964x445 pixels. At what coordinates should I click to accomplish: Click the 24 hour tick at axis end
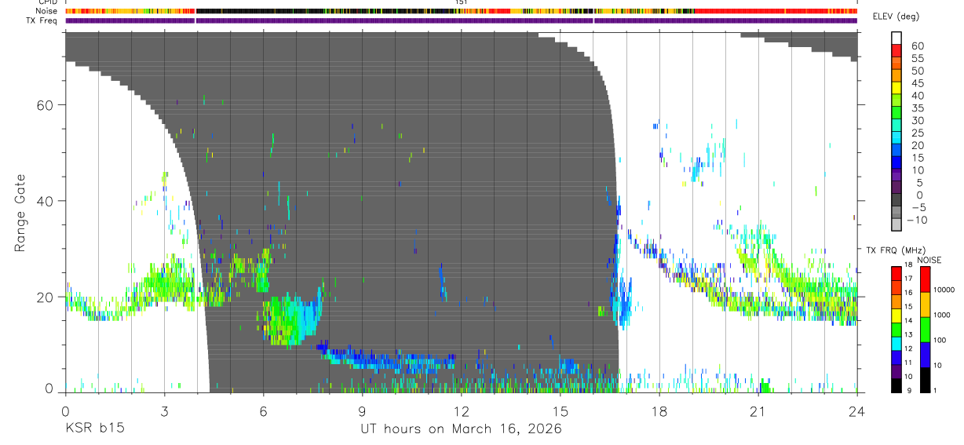856,410
